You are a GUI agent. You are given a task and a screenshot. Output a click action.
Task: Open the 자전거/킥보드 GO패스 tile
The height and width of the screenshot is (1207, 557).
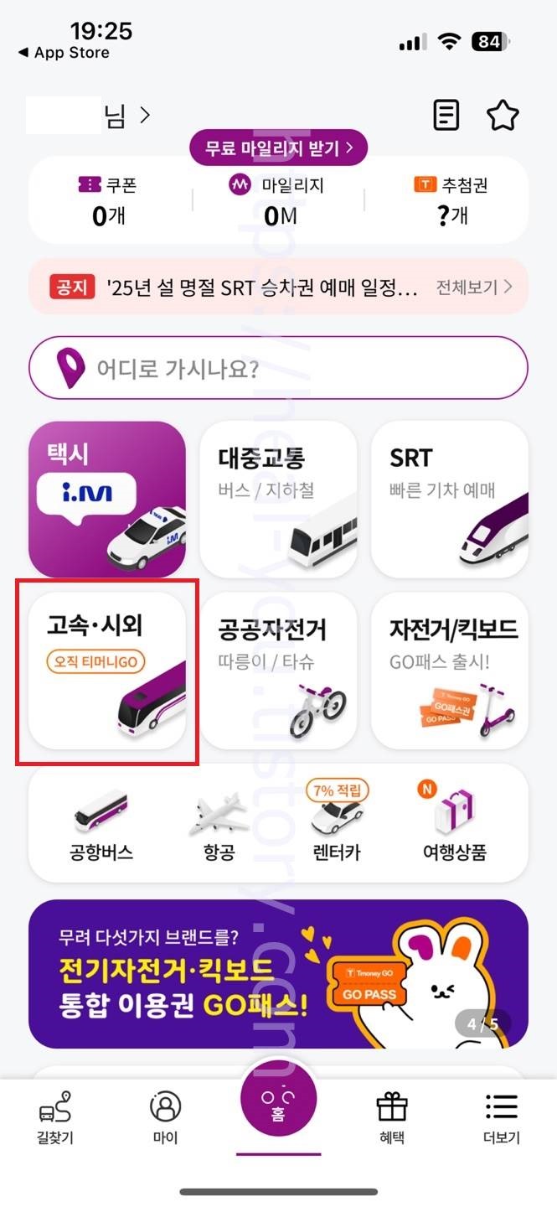click(x=450, y=671)
